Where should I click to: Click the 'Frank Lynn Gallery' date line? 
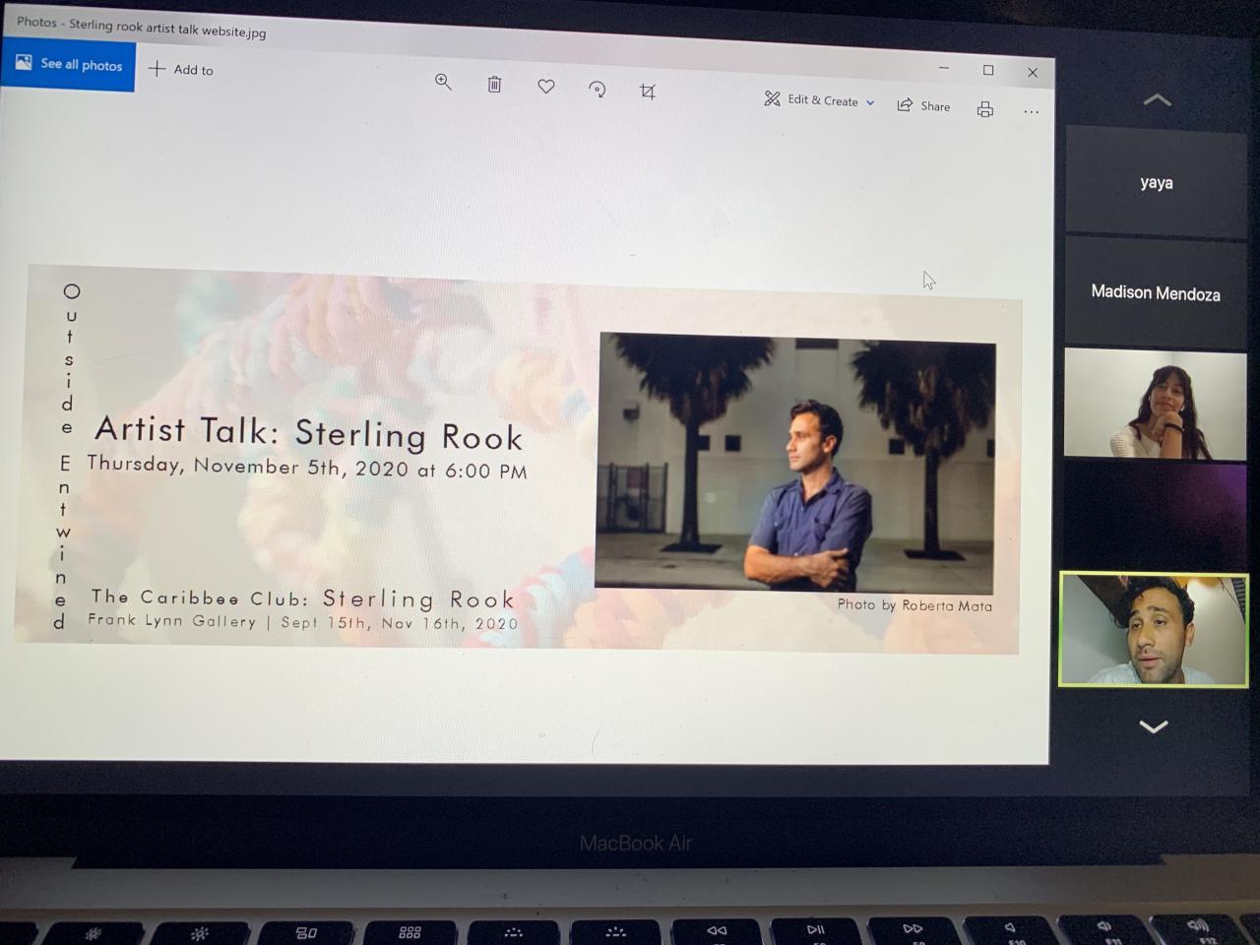(x=302, y=622)
